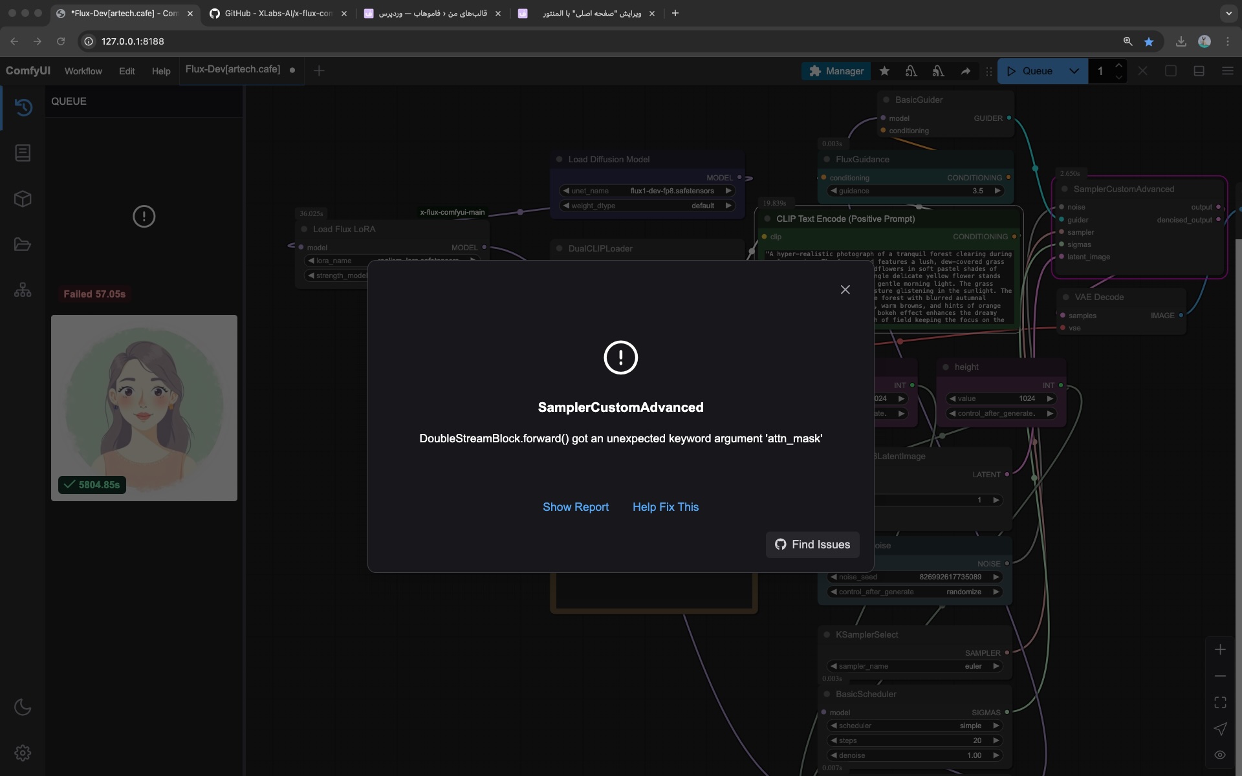Expand the Queue button dropdown arrow
Screen dimensions: 1242x776
pyautogui.click(x=1074, y=71)
